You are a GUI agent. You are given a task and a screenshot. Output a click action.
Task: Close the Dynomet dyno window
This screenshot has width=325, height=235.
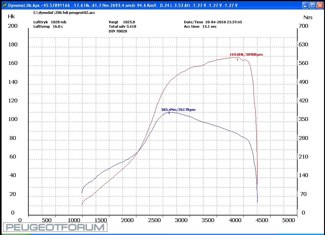coord(320,5)
